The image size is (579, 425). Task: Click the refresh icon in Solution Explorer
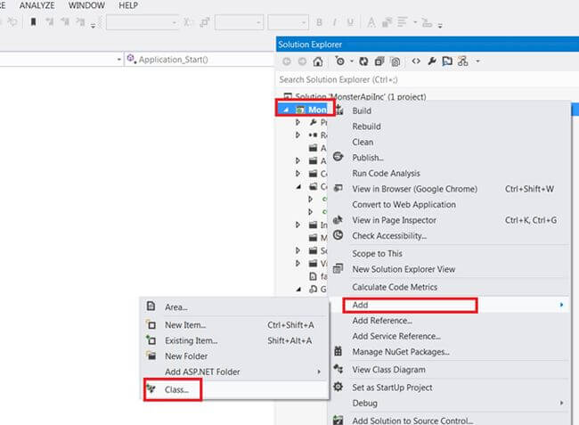pos(363,61)
